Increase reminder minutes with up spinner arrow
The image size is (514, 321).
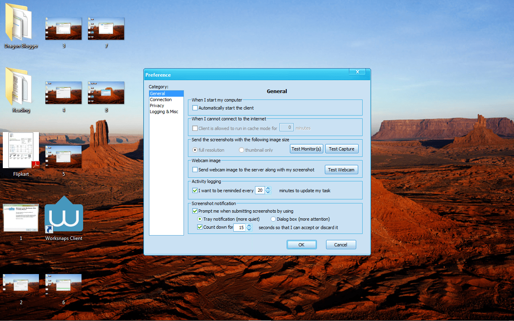tap(268, 189)
